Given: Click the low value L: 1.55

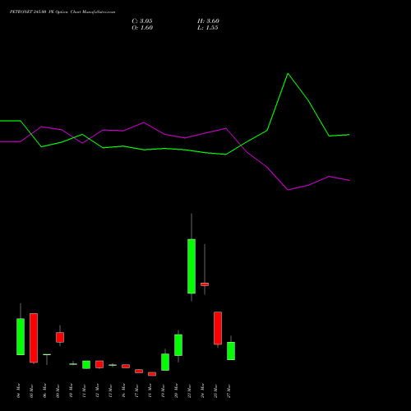Looking at the screenshot, I should [208, 28].
